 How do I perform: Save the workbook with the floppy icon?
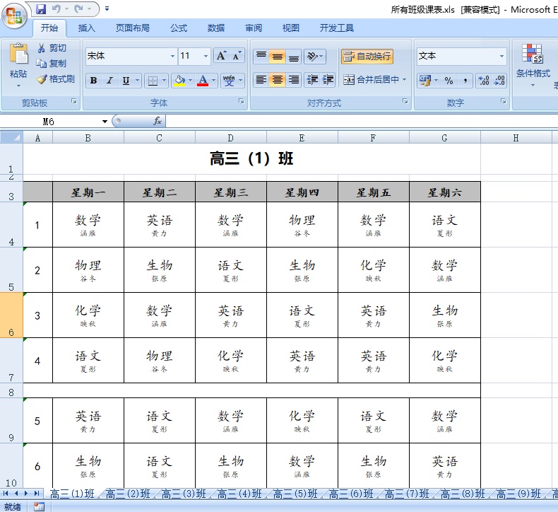pos(41,8)
